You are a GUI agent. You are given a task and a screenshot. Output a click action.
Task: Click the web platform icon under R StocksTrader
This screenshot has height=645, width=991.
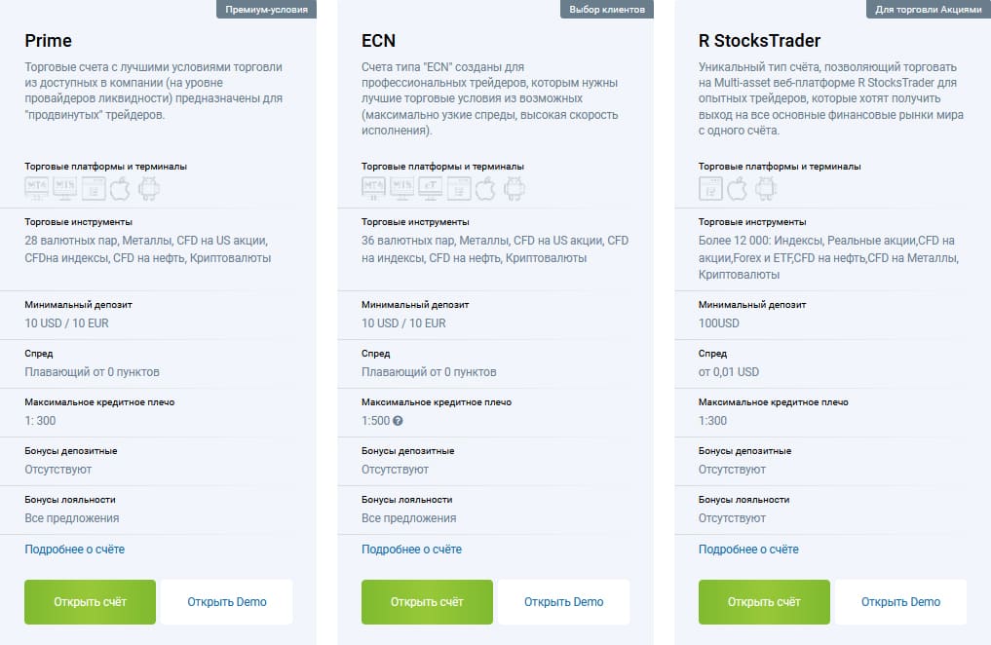pyautogui.click(x=710, y=188)
